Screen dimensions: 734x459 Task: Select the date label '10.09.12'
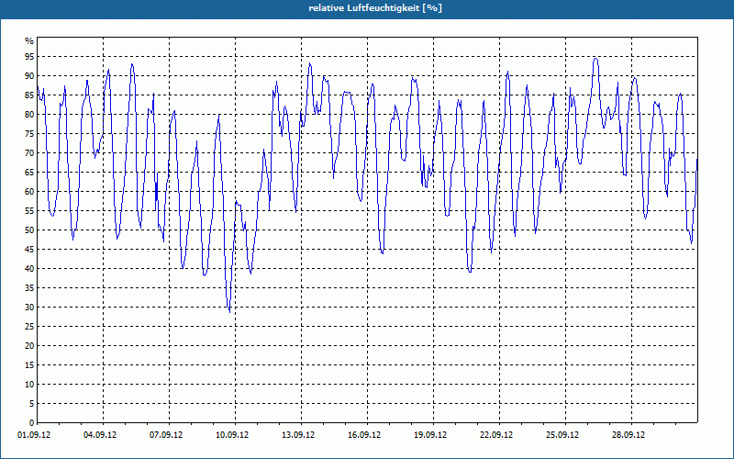[x=232, y=435]
